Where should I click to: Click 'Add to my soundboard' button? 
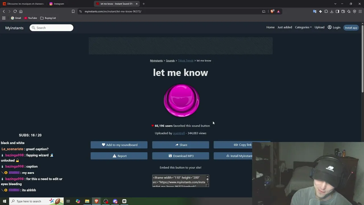click(x=119, y=145)
